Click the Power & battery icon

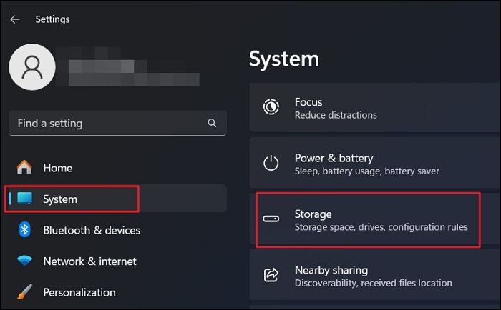click(x=271, y=164)
